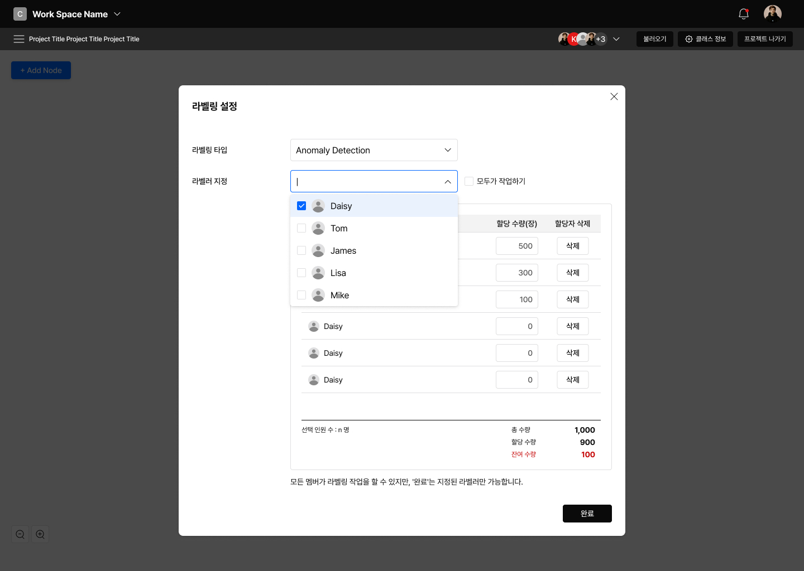Expand the member avatars chevron
The width and height of the screenshot is (804, 571).
pyautogui.click(x=616, y=39)
